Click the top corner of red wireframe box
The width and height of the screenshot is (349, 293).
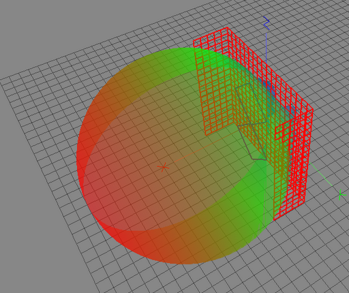[227, 28]
